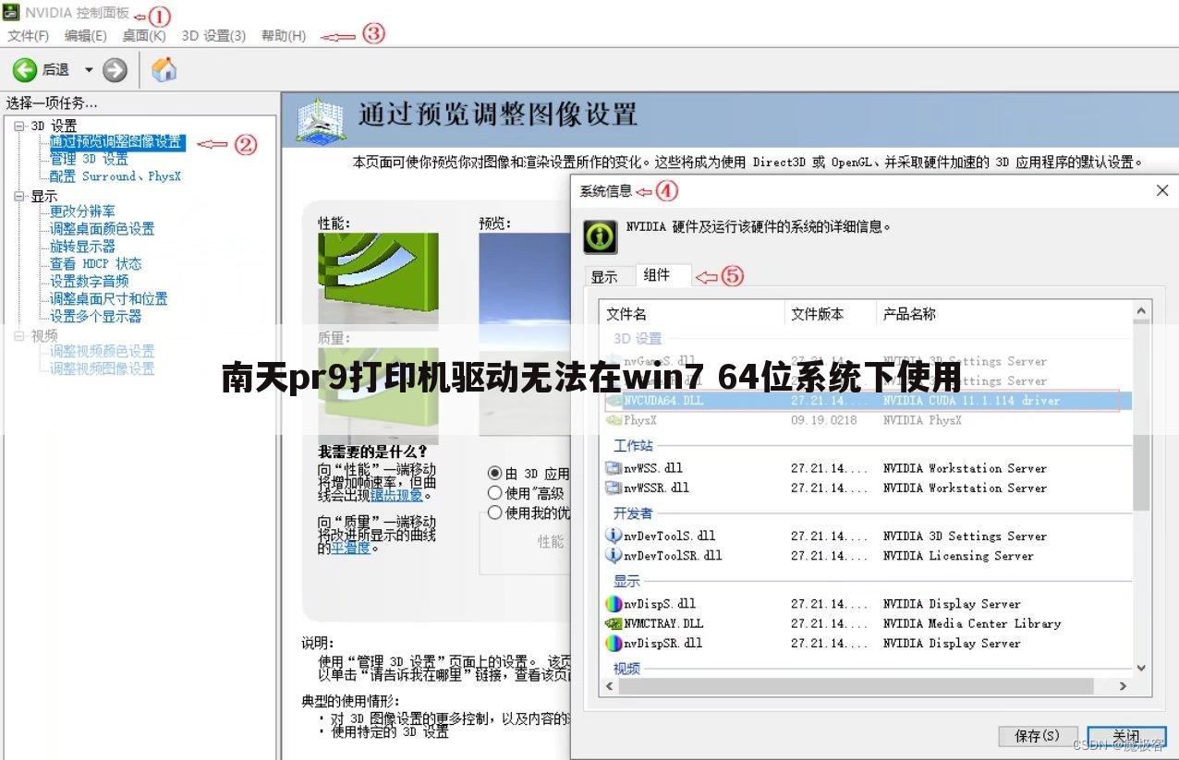
Task: Click vertical scrollbar up arrow in component list
Action: click(1142, 312)
